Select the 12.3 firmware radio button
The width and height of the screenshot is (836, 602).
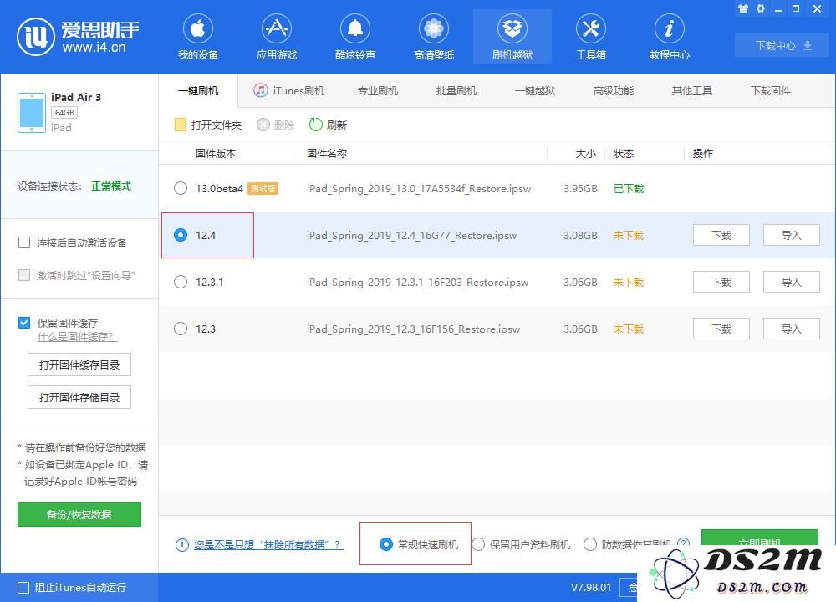[x=181, y=329]
